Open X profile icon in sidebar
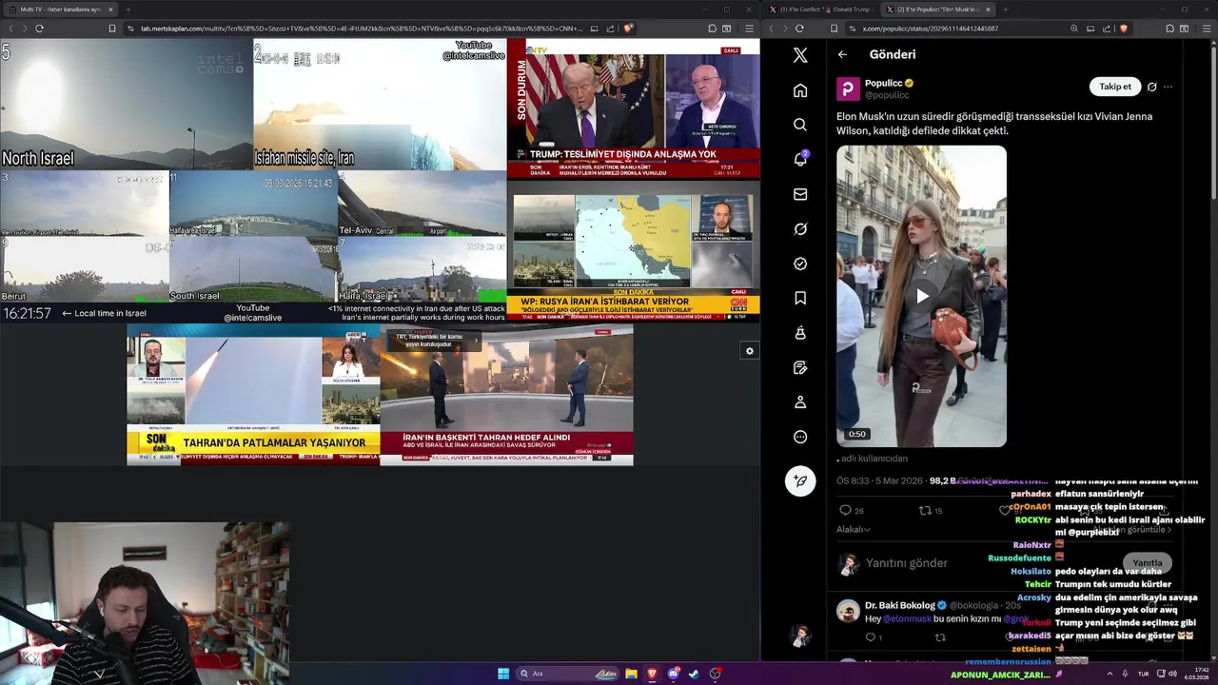This screenshot has height=685, width=1218. click(800, 402)
